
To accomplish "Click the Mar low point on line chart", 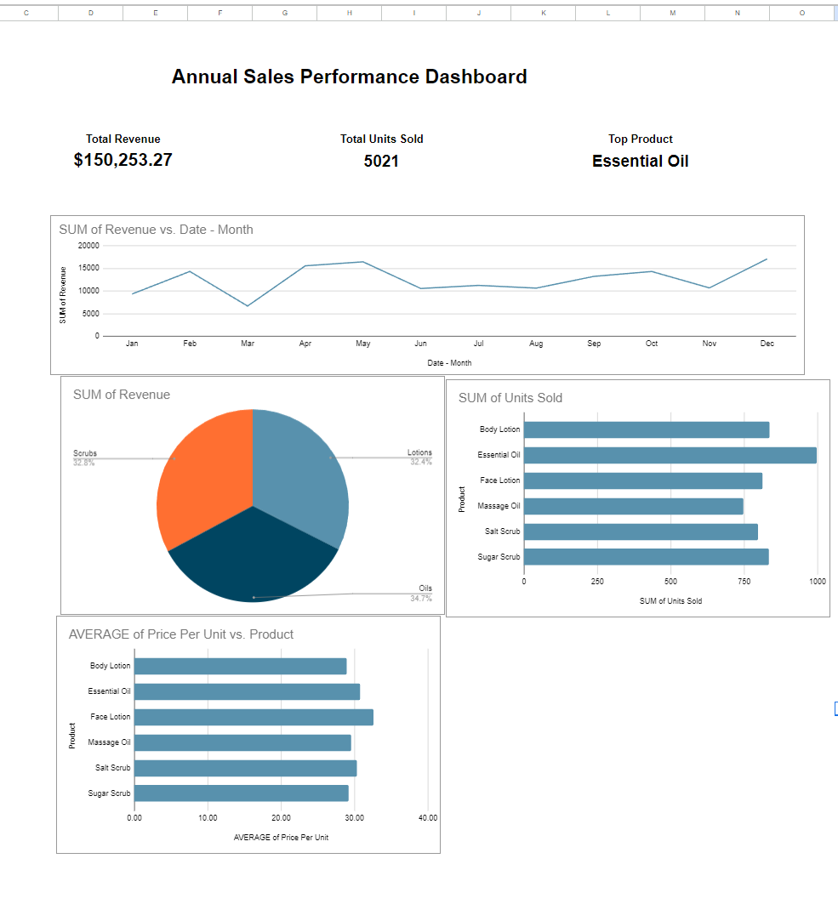I will (x=248, y=305).
